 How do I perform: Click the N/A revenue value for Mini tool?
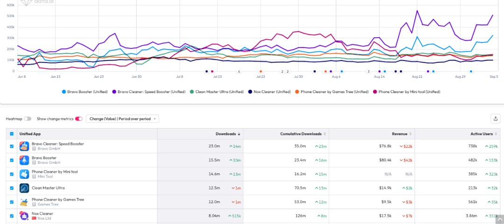click(388, 174)
